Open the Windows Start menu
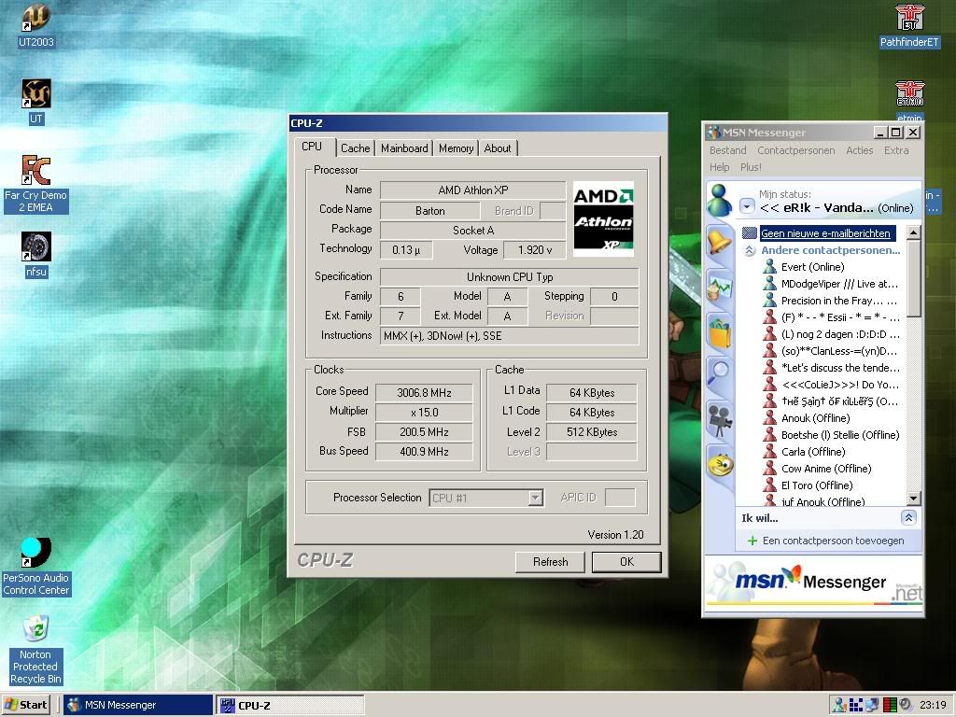956x717 pixels. pyautogui.click(x=25, y=705)
